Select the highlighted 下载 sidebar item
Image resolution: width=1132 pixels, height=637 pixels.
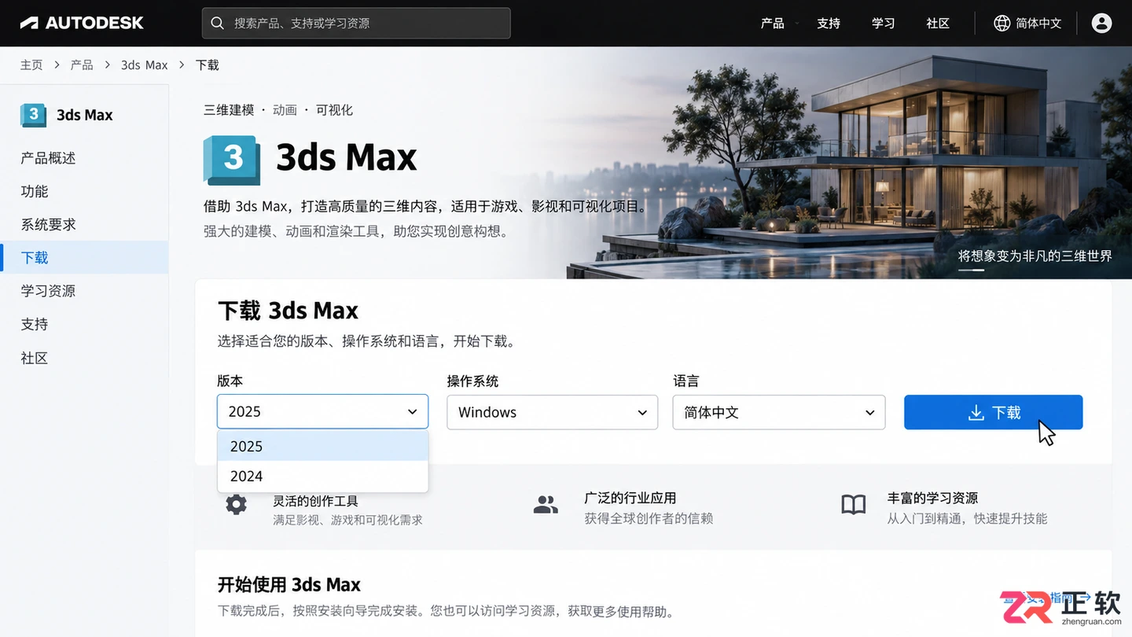84,257
